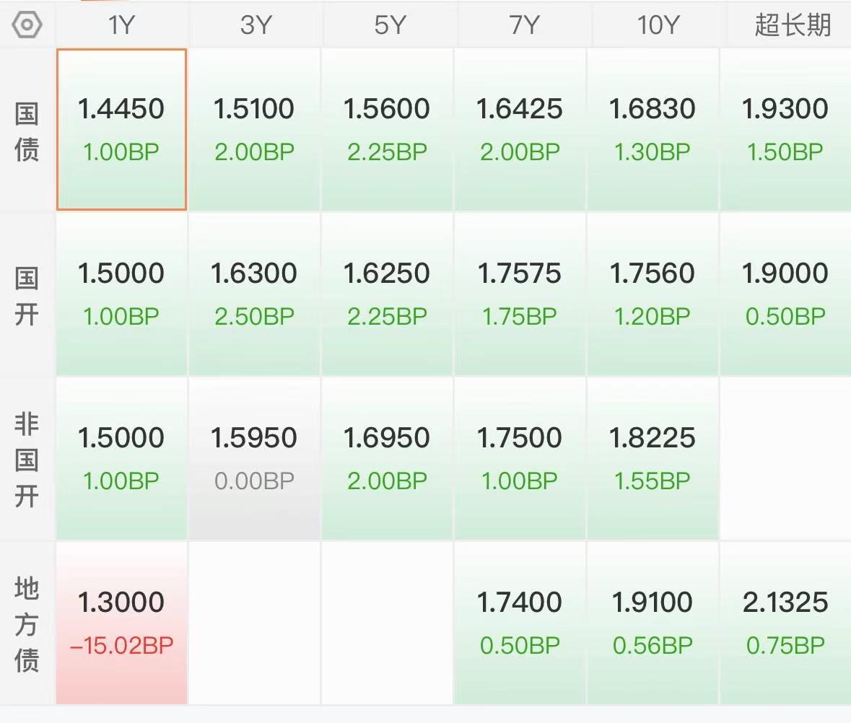Viewport: 851px width, 723px height.
Task: Open 国开 7Y yield cell 1.7575
Action: tap(520, 294)
